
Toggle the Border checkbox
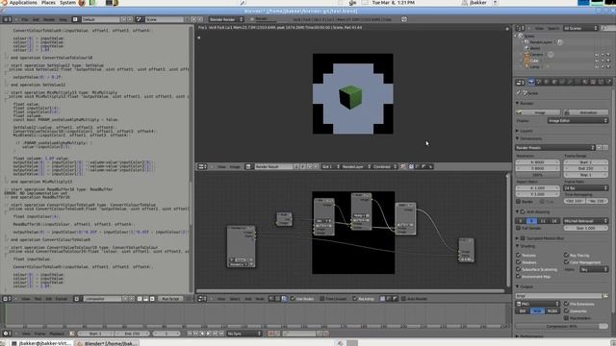click(519, 202)
